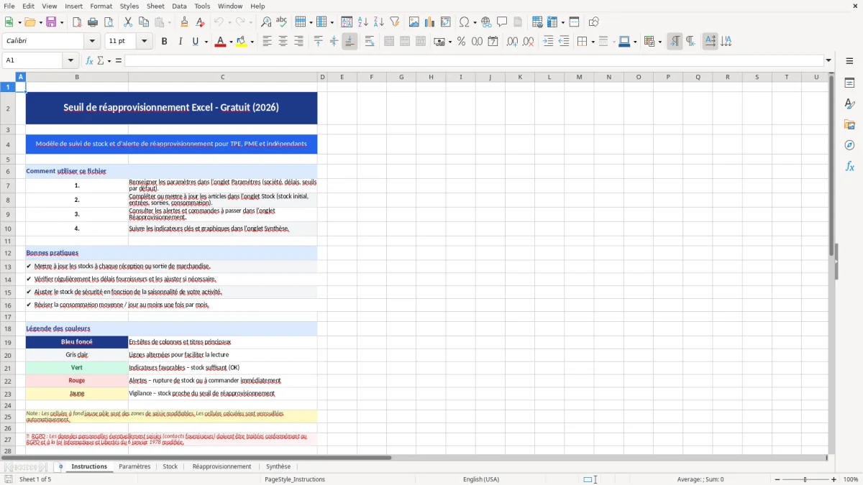863x485 pixels.
Task: Insert comment speech bubble icon
Action: coord(502,22)
